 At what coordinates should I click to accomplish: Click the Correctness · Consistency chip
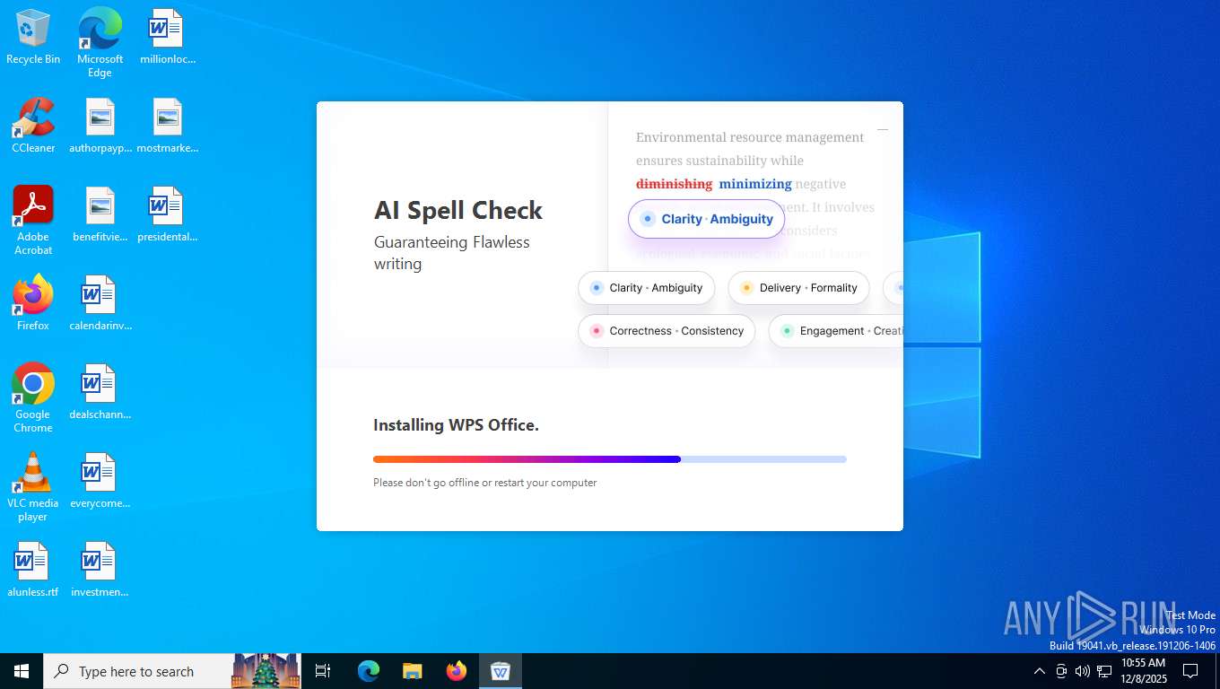667,331
